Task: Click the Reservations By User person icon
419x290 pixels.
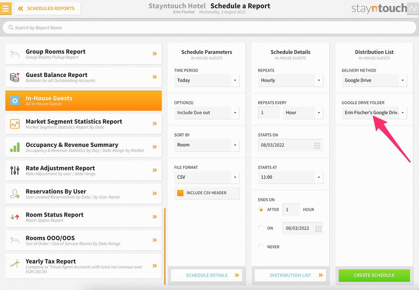Action: (15, 194)
